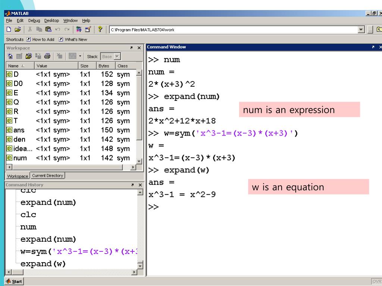Launch Simulink from the toolbar icon
This screenshot has width=382, height=286.
click(79, 29)
